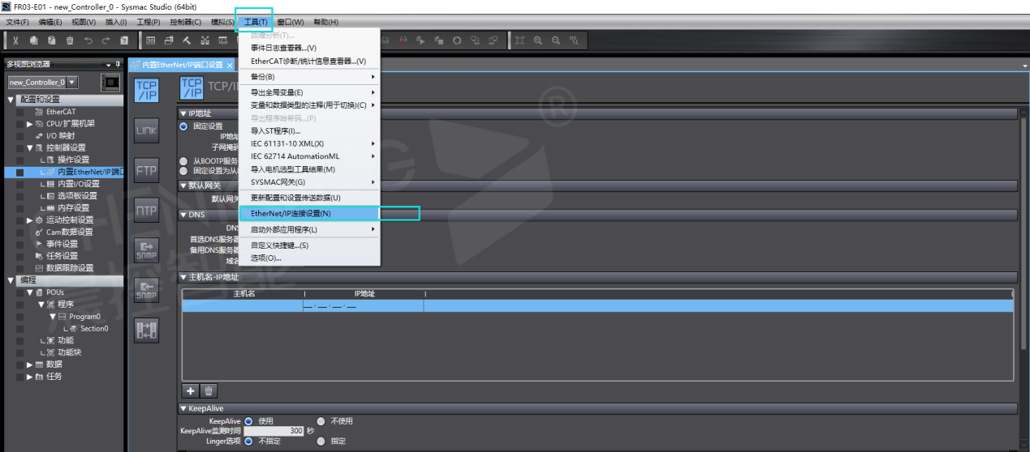1030x452 pixels.
Task: Open the FTP settings side icon
Action: [147, 170]
